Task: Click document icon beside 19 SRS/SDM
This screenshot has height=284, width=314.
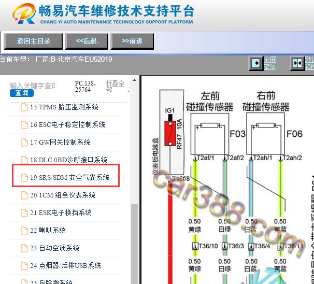Action: (24, 178)
